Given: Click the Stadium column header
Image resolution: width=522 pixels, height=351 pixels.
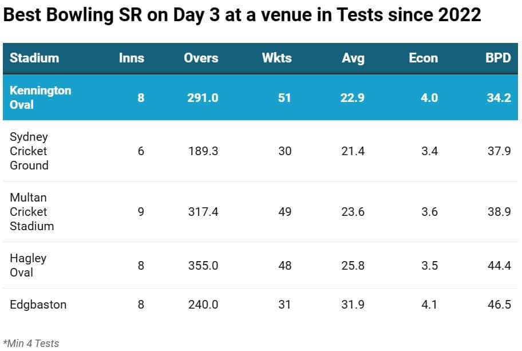Looking at the screenshot, I should point(34,58).
